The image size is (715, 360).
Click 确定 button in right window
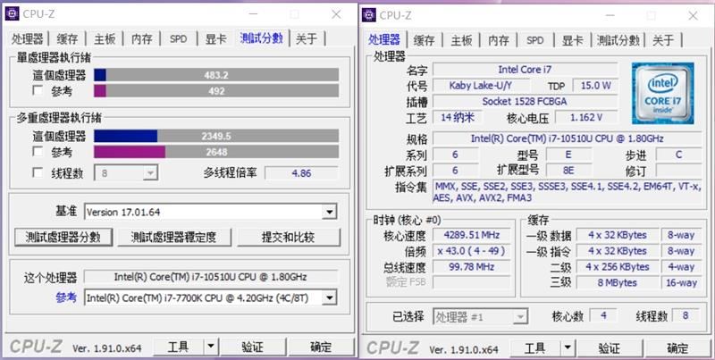(x=677, y=348)
